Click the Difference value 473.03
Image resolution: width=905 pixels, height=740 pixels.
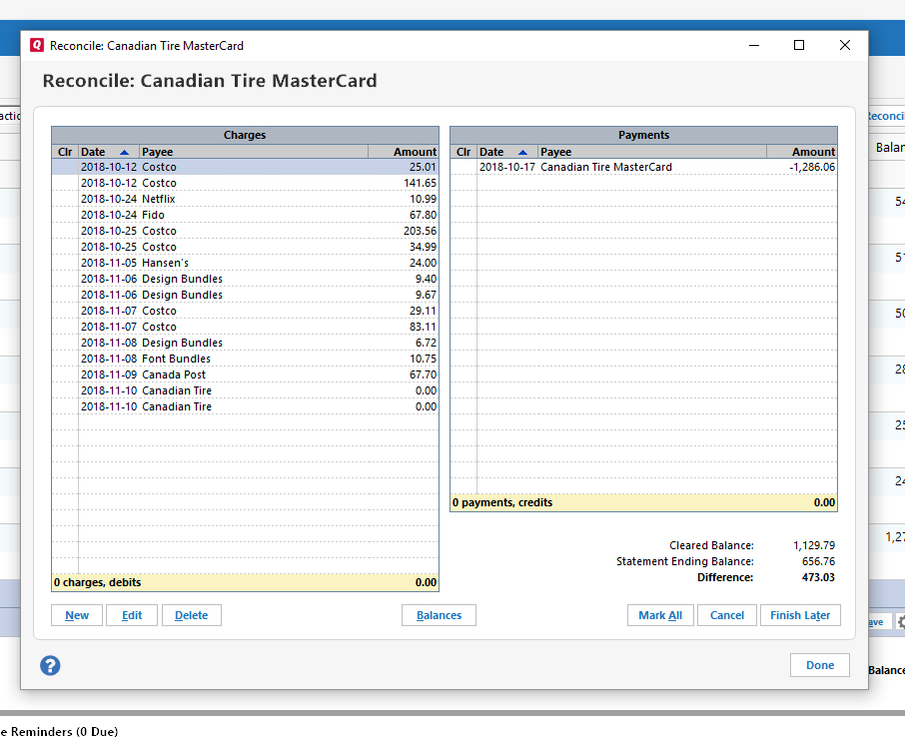coord(818,577)
